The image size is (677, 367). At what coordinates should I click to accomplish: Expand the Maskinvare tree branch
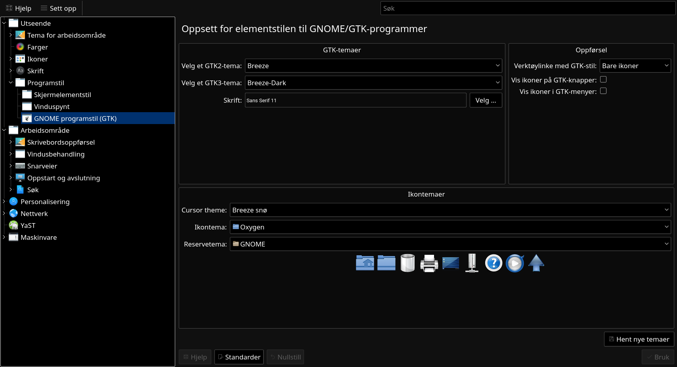click(4, 237)
